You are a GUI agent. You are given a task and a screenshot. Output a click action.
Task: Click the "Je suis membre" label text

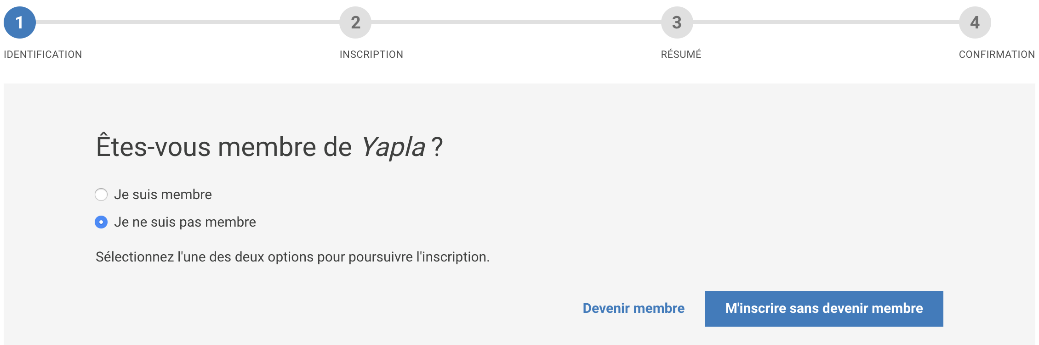163,195
